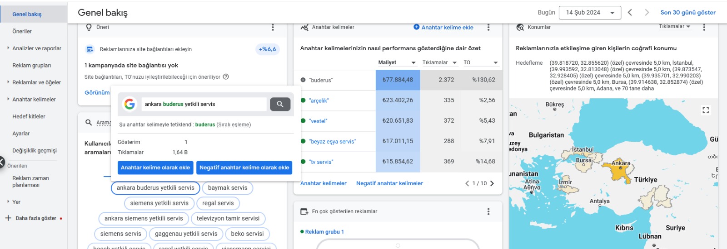
Task: Select search term chip televizyon tamir servisi
Action: [x=228, y=219]
